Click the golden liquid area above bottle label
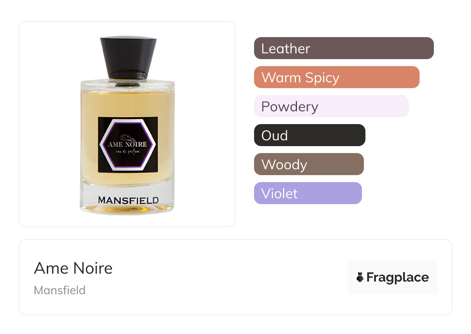471x334 pixels. (x=128, y=103)
